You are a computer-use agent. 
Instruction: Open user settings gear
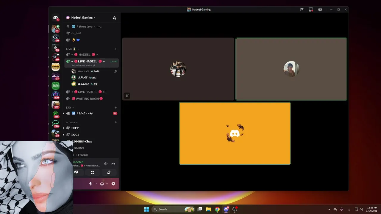click(x=113, y=184)
